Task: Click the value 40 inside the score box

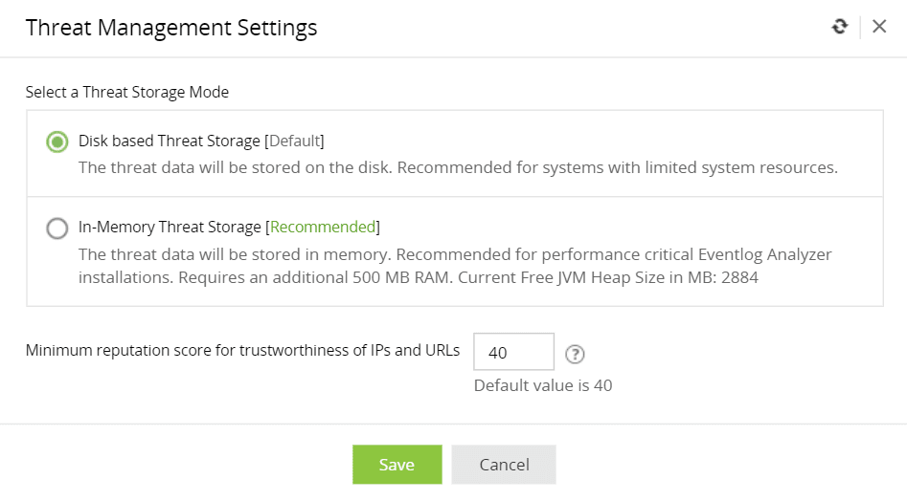Action: pos(498,353)
